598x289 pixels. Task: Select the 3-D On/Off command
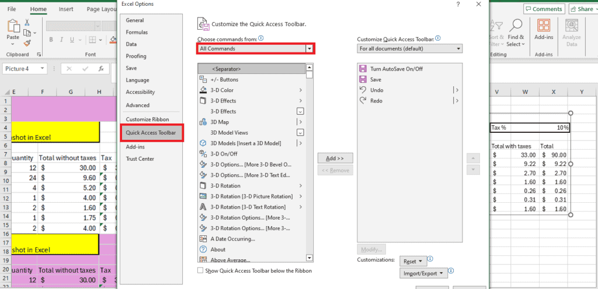pyautogui.click(x=252, y=154)
